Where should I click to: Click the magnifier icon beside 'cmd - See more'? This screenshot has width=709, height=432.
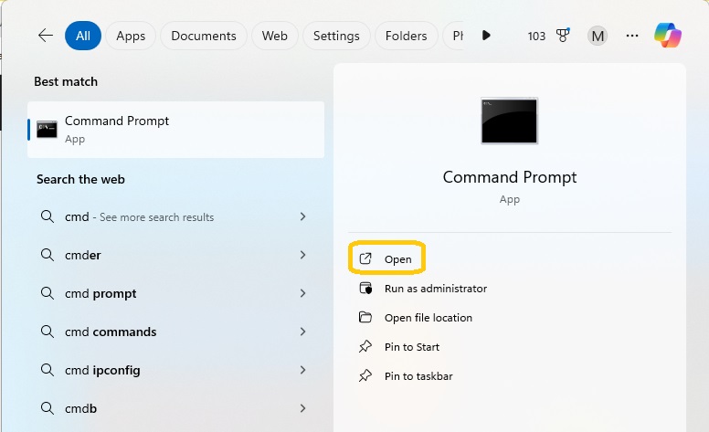click(48, 216)
